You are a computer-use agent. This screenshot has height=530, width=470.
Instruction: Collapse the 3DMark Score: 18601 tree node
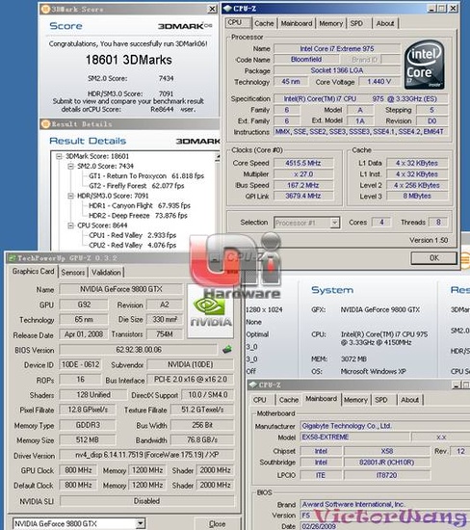(x=60, y=156)
